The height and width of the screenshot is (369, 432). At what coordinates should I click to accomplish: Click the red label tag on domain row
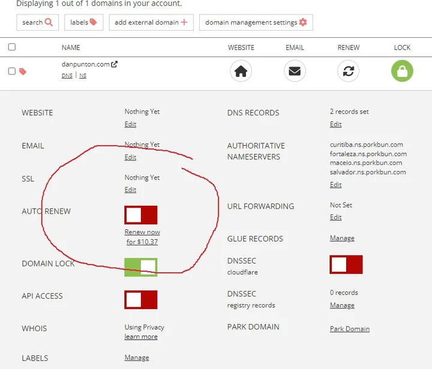(23, 71)
